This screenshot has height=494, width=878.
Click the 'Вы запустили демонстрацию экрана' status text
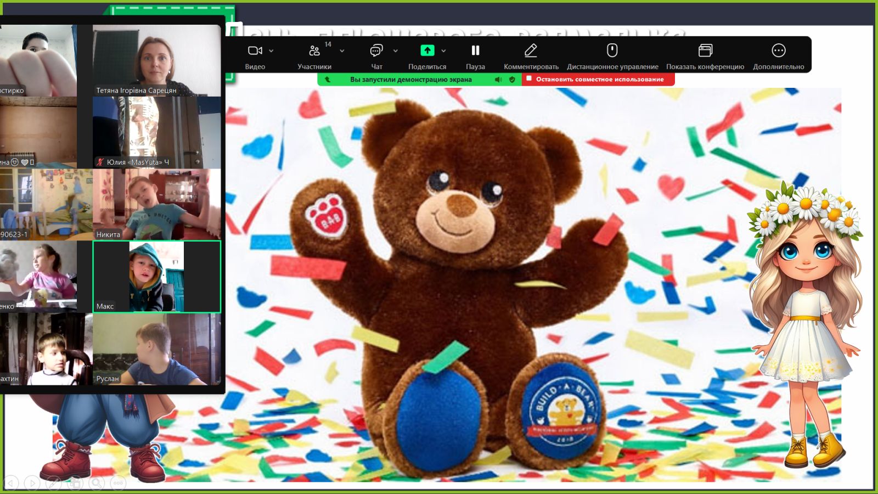click(410, 79)
